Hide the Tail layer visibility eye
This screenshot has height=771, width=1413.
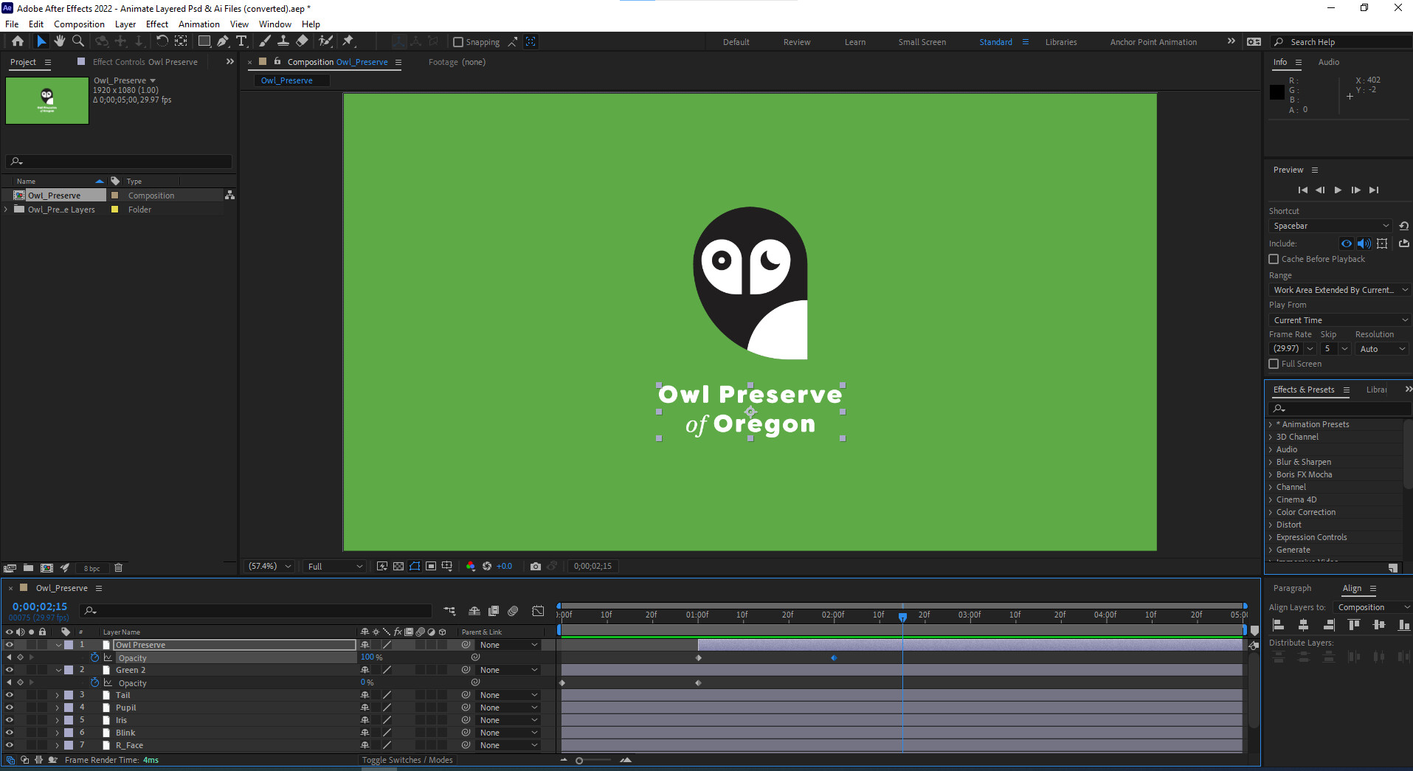point(10,694)
